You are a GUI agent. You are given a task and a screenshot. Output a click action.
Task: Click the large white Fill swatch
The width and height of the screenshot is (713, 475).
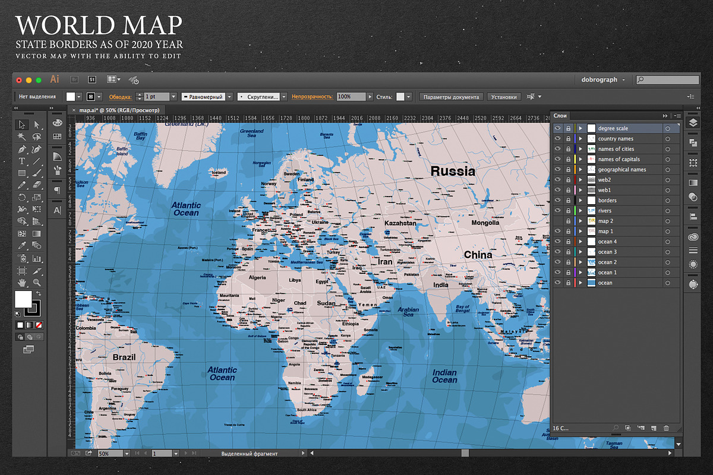pos(23,299)
